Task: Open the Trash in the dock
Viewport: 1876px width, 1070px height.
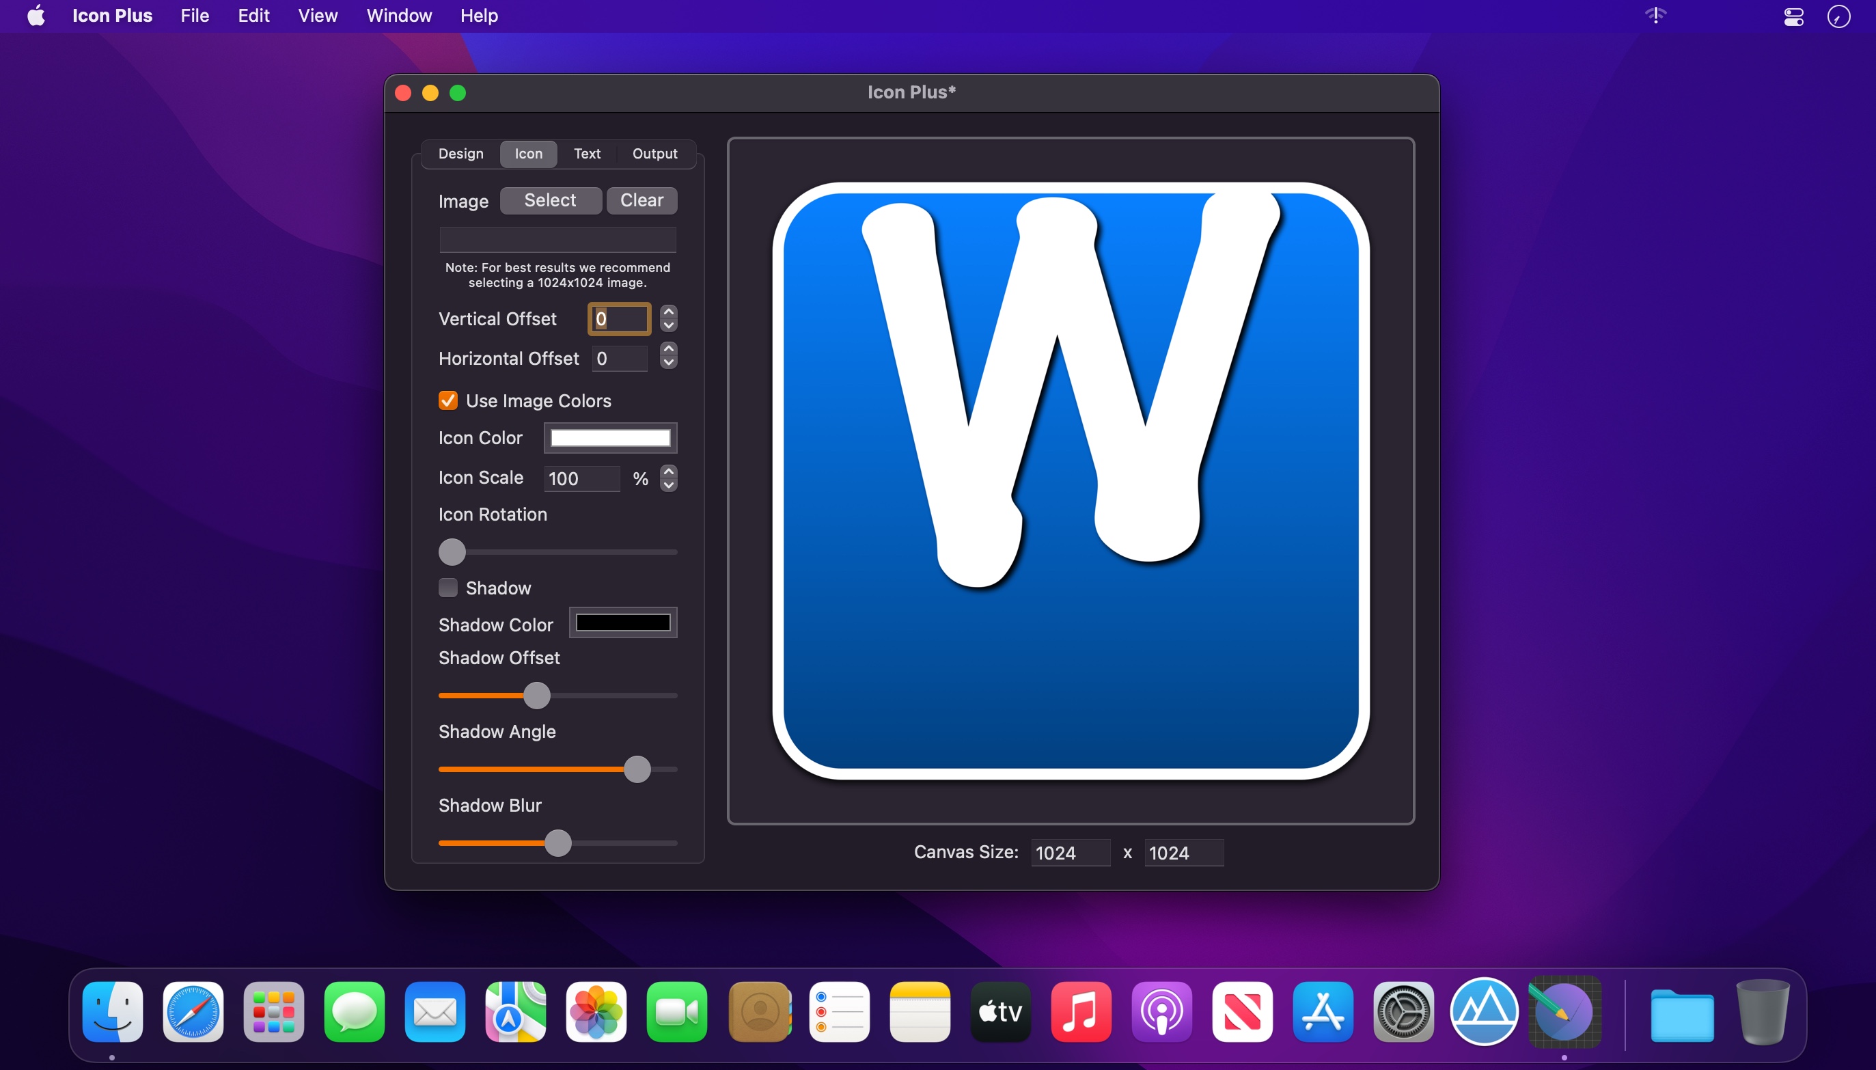Action: [x=1763, y=1012]
